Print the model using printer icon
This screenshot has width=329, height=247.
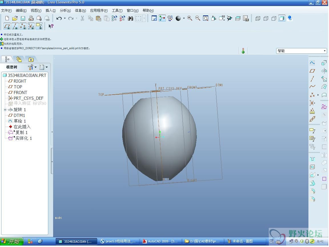point(31,19)
